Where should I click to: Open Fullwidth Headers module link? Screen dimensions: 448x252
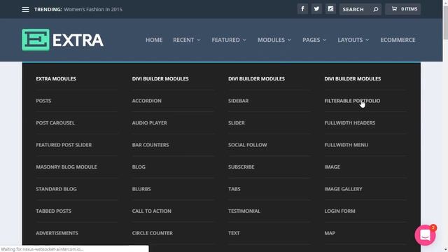coord(350,123)
